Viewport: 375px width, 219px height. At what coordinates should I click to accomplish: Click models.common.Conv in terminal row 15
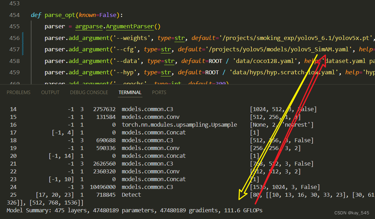(151, 117)
